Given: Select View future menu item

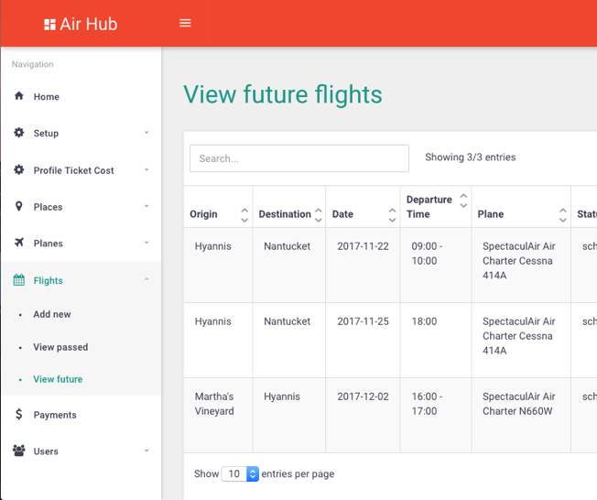Looking at the screenshot, I should (x=58, y=379).
